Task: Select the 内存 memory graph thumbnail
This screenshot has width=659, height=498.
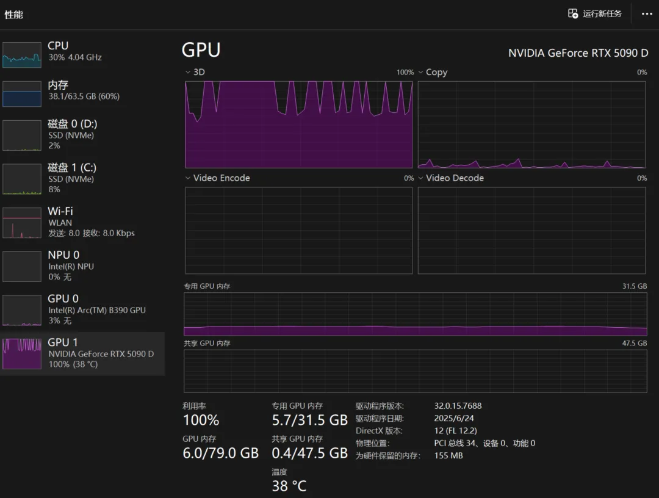Action: tap(22, 94)
